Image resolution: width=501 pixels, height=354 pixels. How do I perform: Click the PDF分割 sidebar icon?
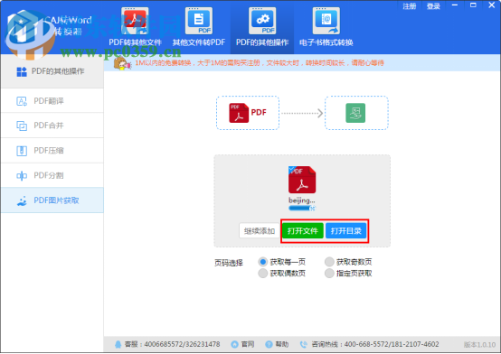[22, 175]
